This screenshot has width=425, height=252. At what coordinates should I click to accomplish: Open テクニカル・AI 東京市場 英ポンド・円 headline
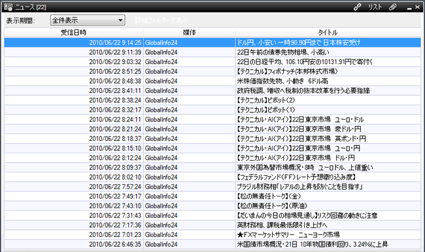tap(301, 138)
